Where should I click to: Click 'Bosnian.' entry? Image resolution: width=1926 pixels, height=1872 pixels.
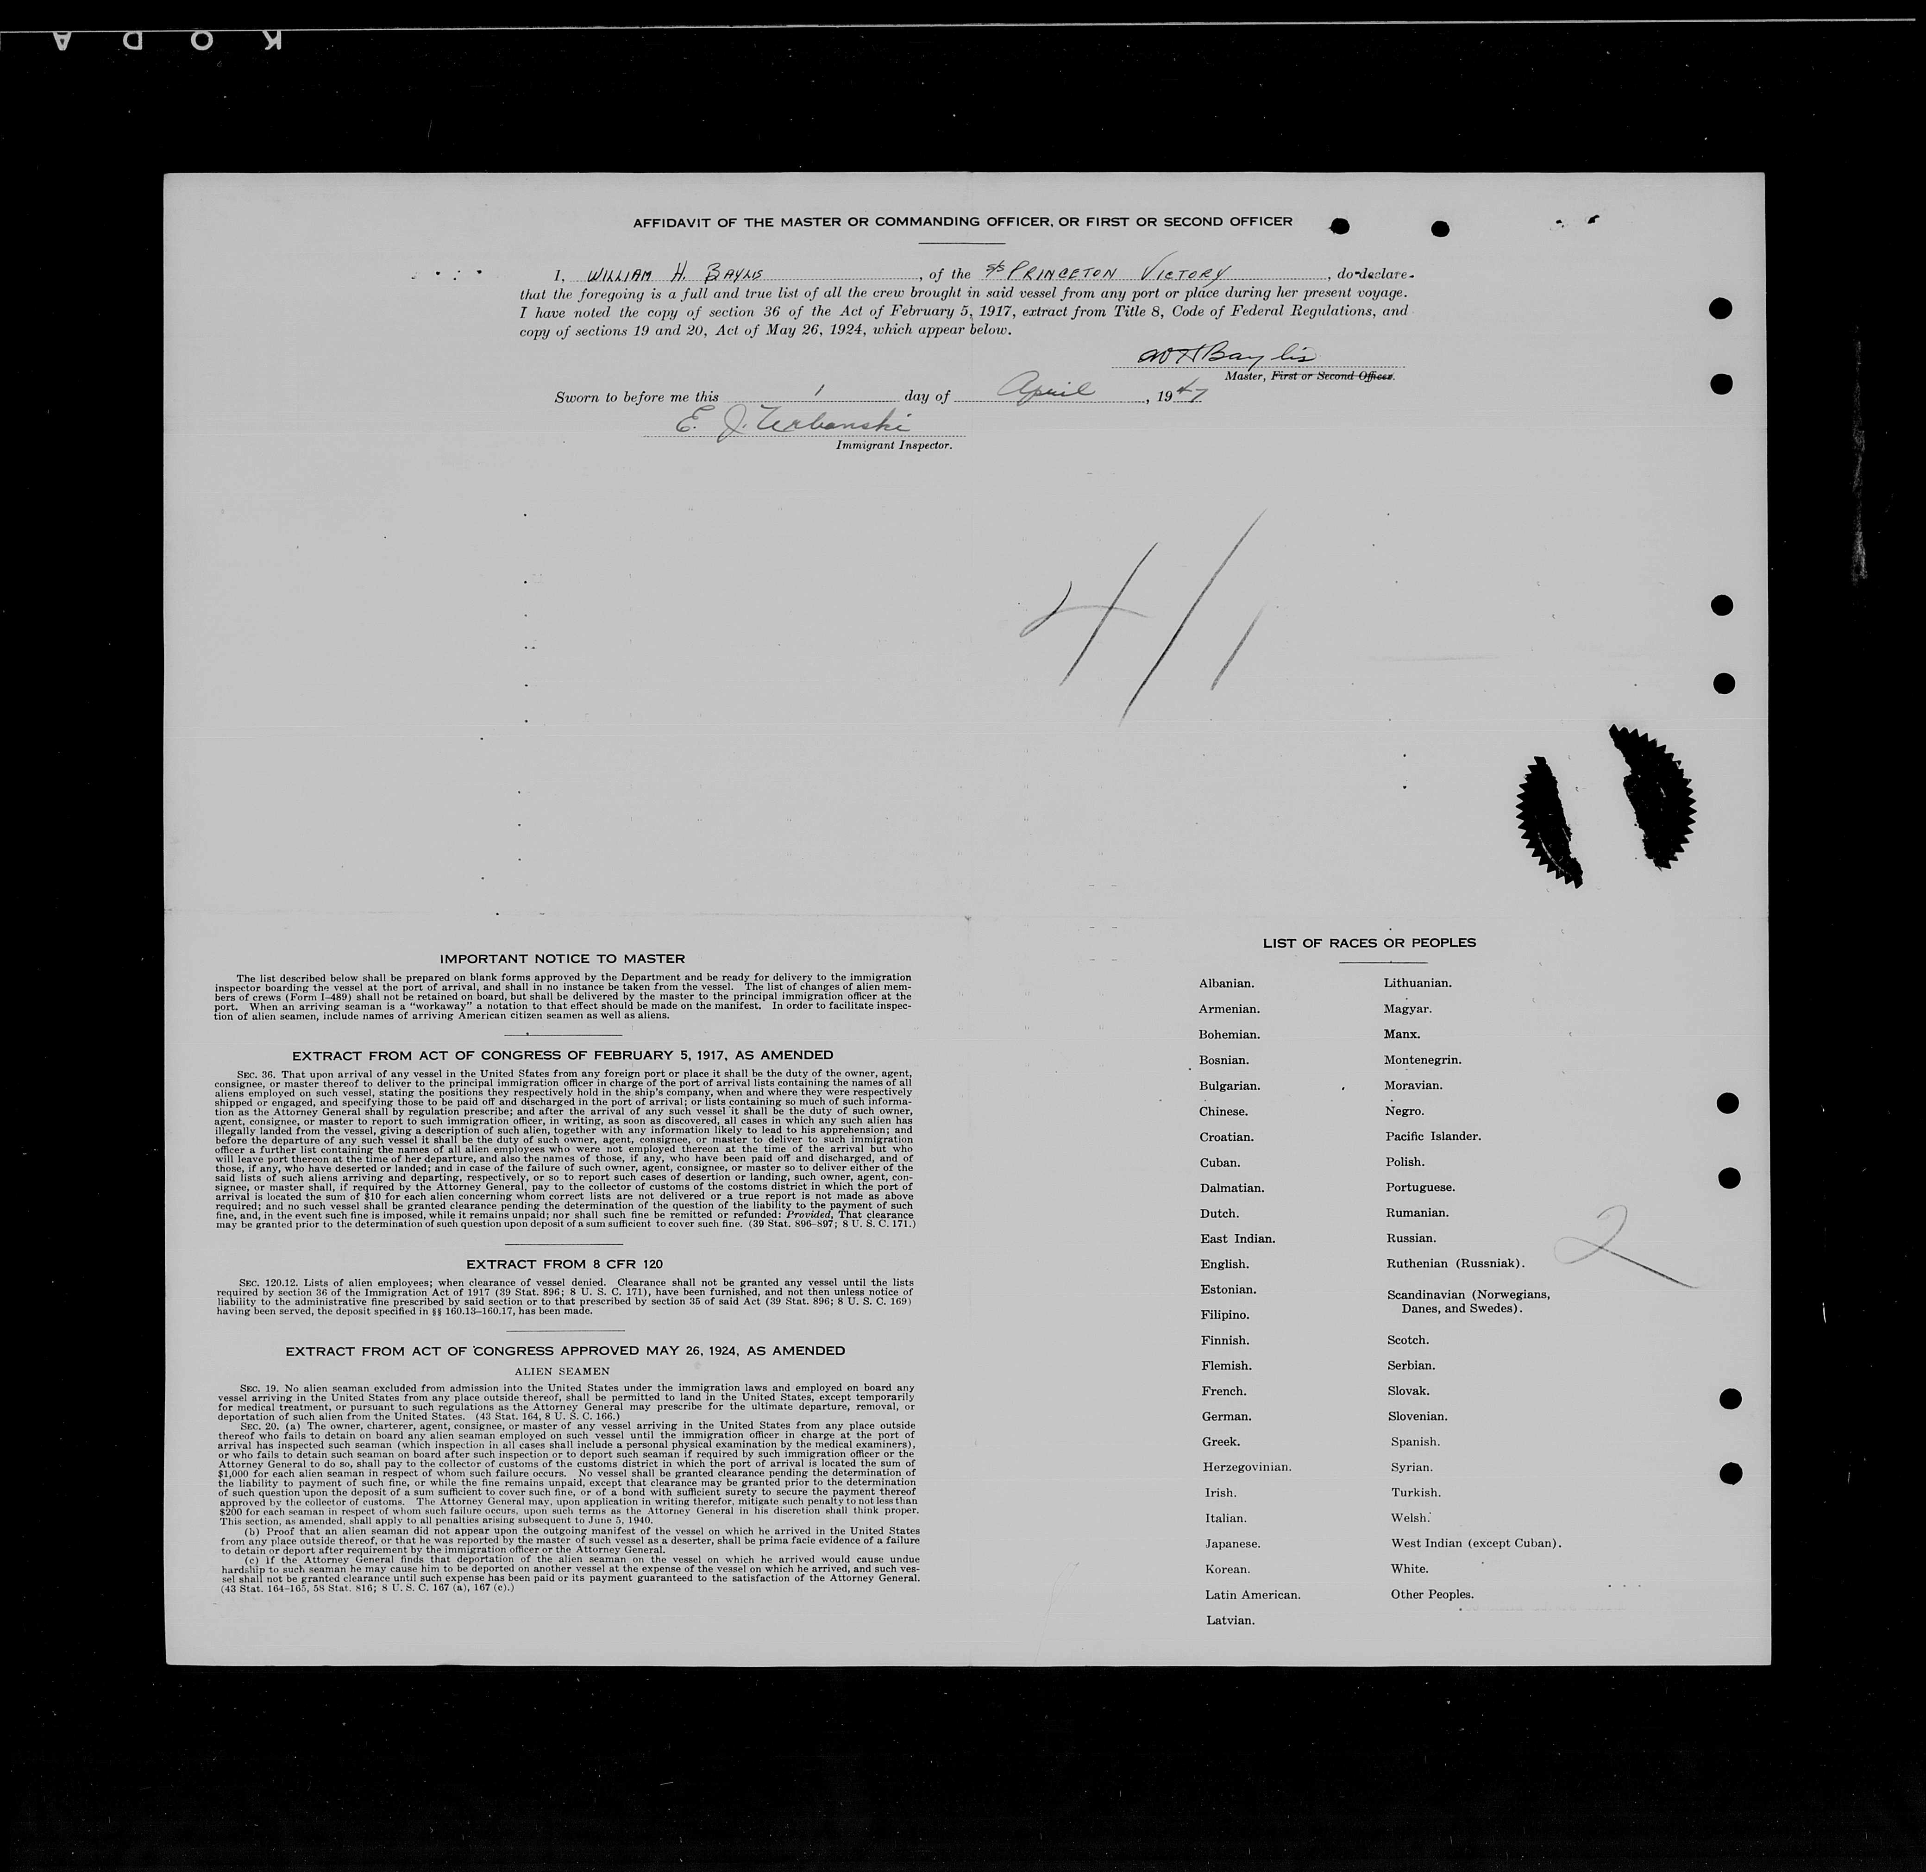(1224, 1060)
